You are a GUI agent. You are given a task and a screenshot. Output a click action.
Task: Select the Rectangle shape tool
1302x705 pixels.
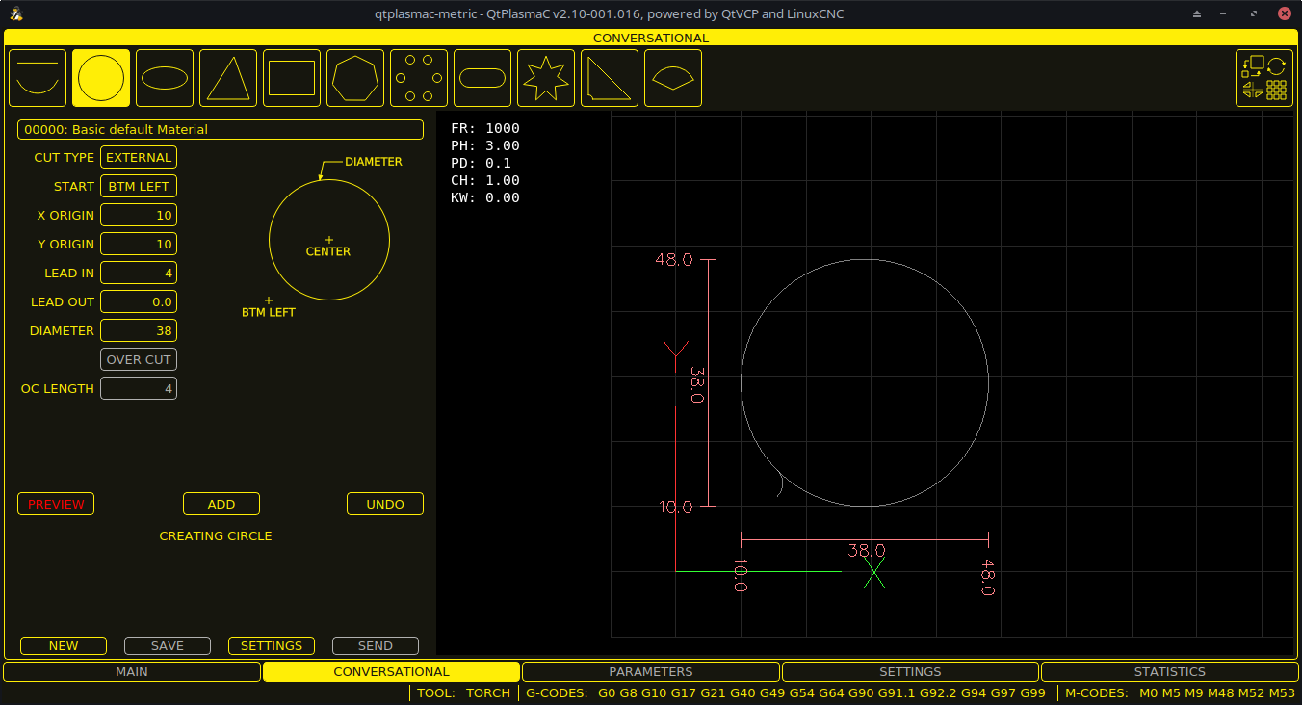(291, 77)
